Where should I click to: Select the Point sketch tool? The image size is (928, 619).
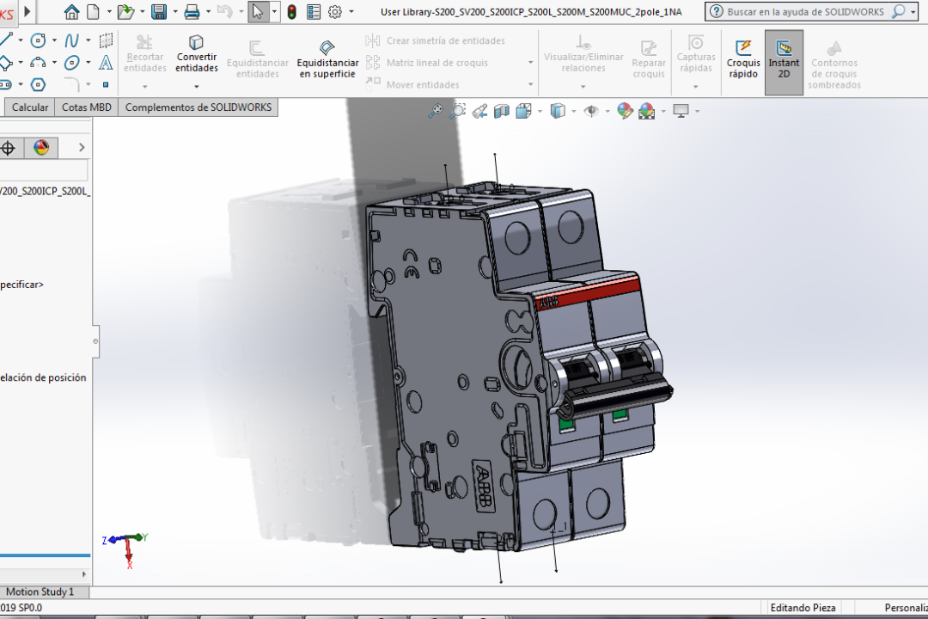click(106, 85)
